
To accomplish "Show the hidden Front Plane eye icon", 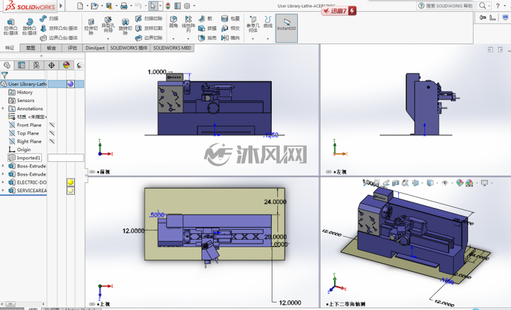I will 52,125.
